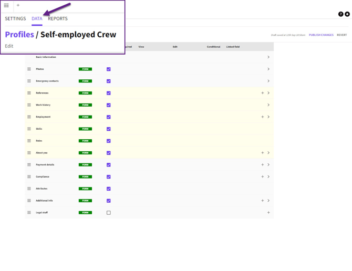Image resolution: width=352 pixels, height=271 pixels.
Task: Click the plus icon in Additional info row
Action: (x=263, y=201)
